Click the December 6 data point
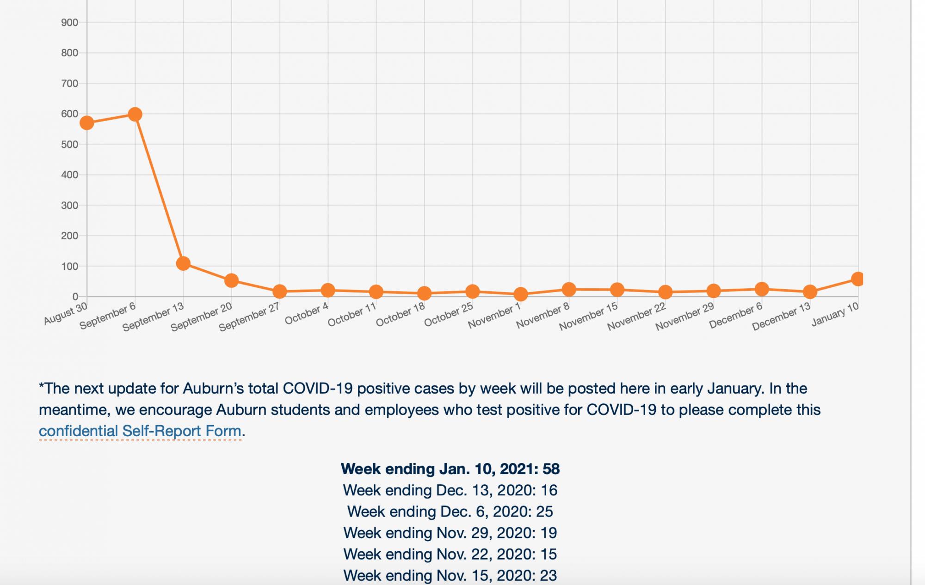Viewport: 925px width, 585px height. tap(762, 289)
